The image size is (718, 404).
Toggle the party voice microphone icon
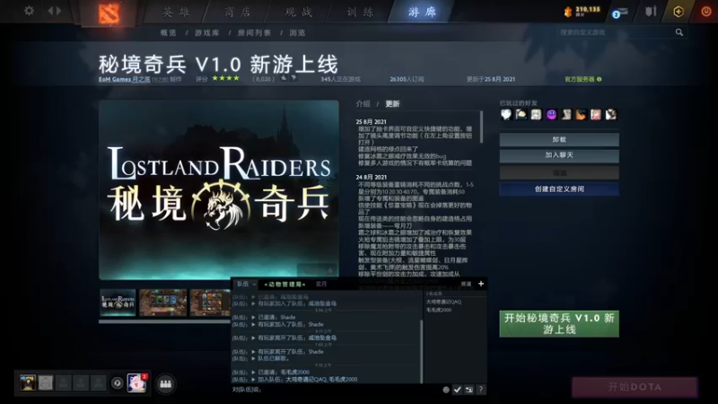(x=118, y=383)
